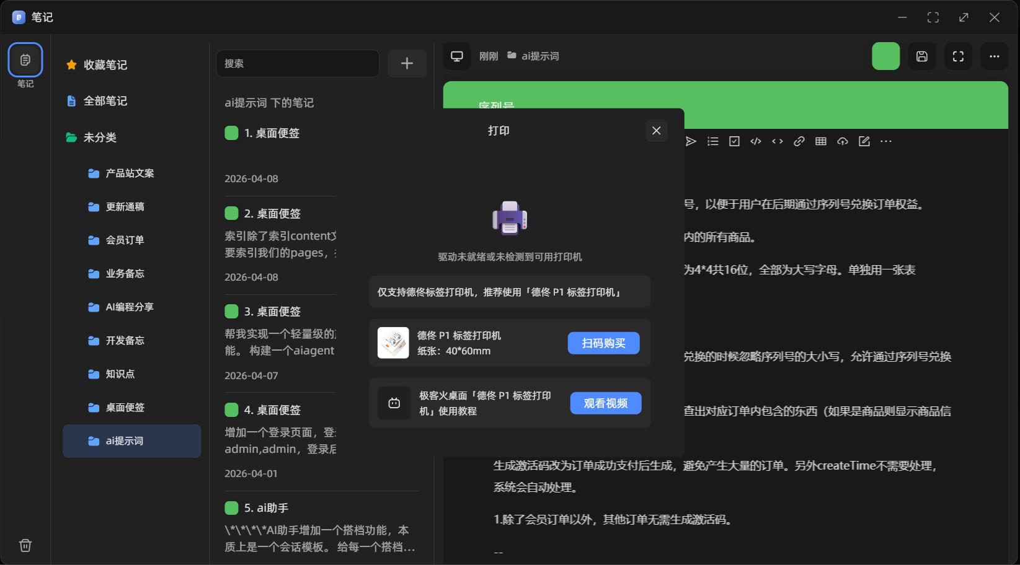The height and width of the screenshot is (565, 1020).
Task: Open the note edit icon in the toolbar
Action: (864, 141)
